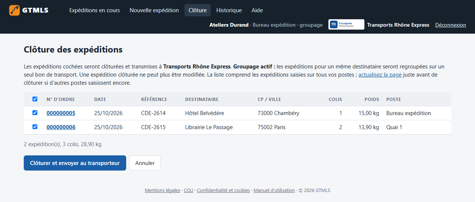Open order number 000000005

point(61,113)
